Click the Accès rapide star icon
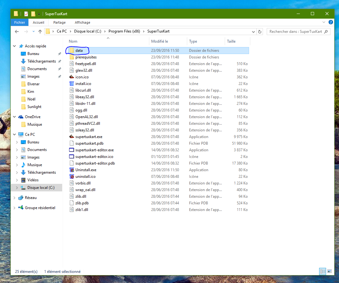This screenshot has height=283, width=339. (x=21, y=46)
